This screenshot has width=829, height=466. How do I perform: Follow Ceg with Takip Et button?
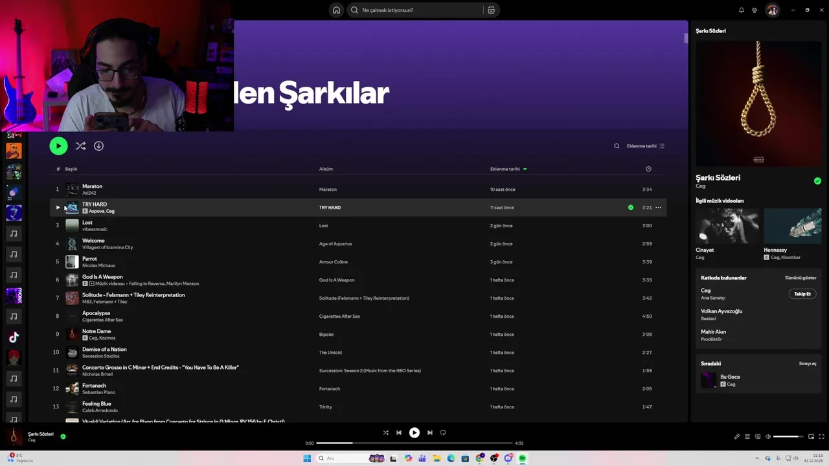tap(802, 294)
